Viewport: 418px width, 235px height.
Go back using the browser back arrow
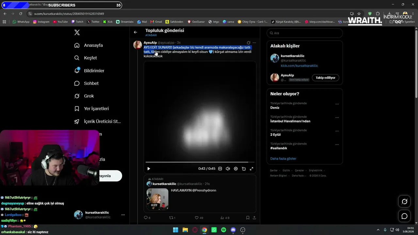coord(5,14)
